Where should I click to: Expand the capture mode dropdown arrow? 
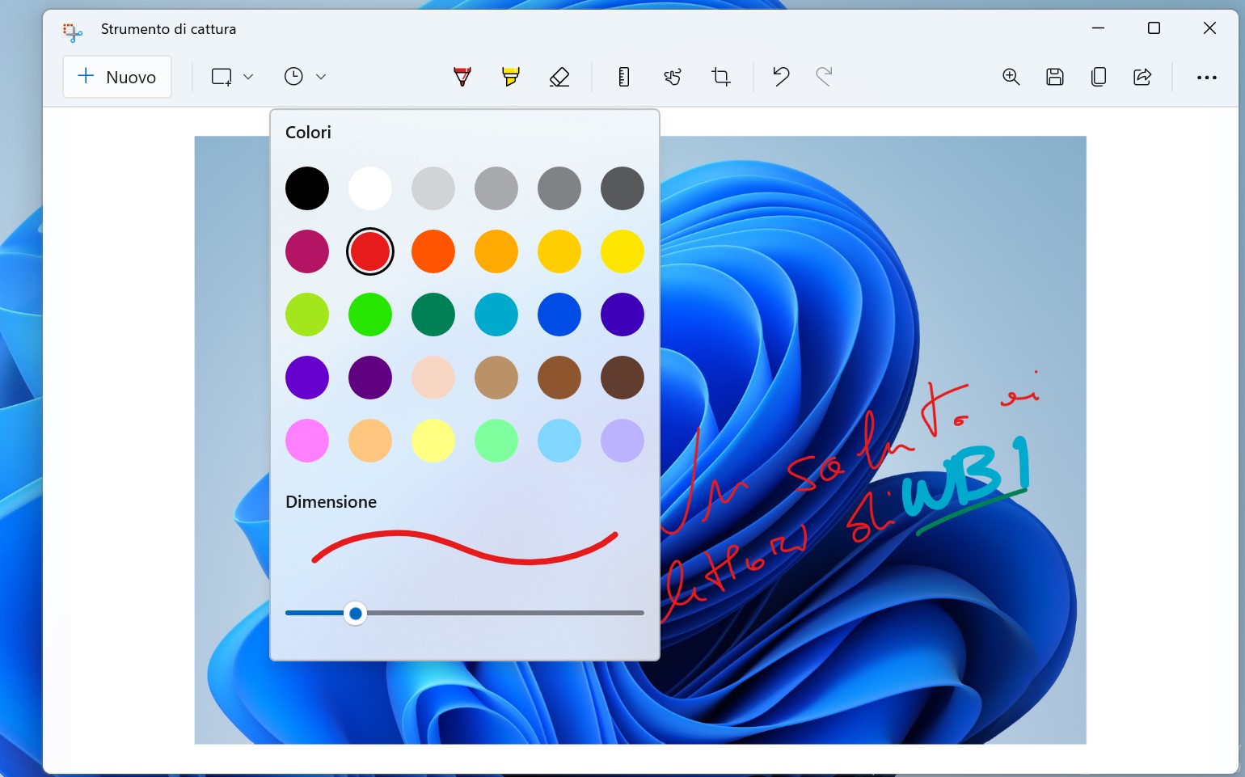[x=248, y=77]
